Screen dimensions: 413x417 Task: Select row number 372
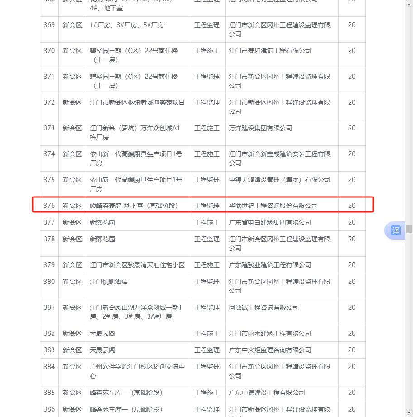[x=49, y=102]
